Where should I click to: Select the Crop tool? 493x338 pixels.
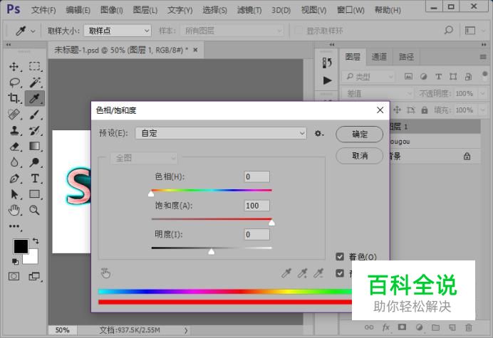14,98
